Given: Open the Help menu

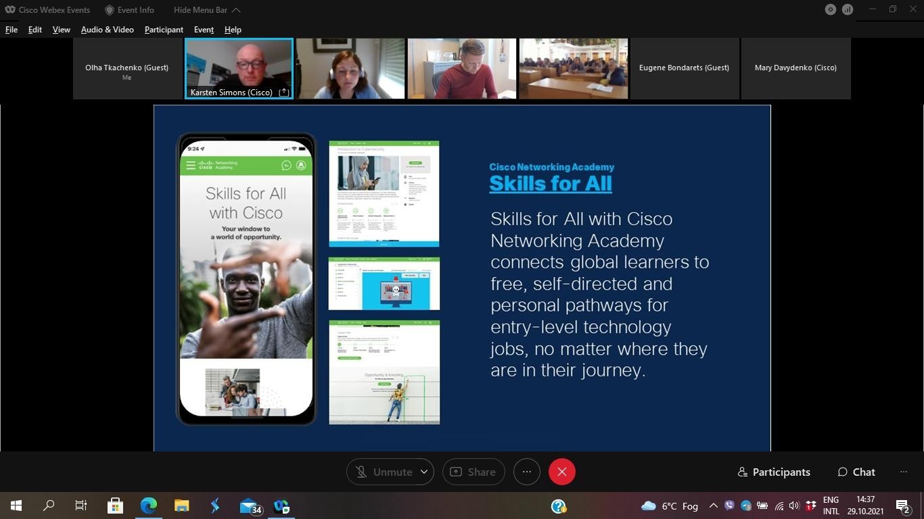Looking at the screenshot, I should (x=233, y=30).
